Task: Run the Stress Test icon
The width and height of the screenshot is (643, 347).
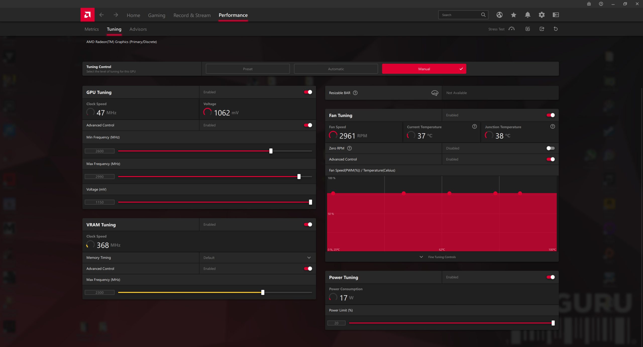Action: point(511,29)
